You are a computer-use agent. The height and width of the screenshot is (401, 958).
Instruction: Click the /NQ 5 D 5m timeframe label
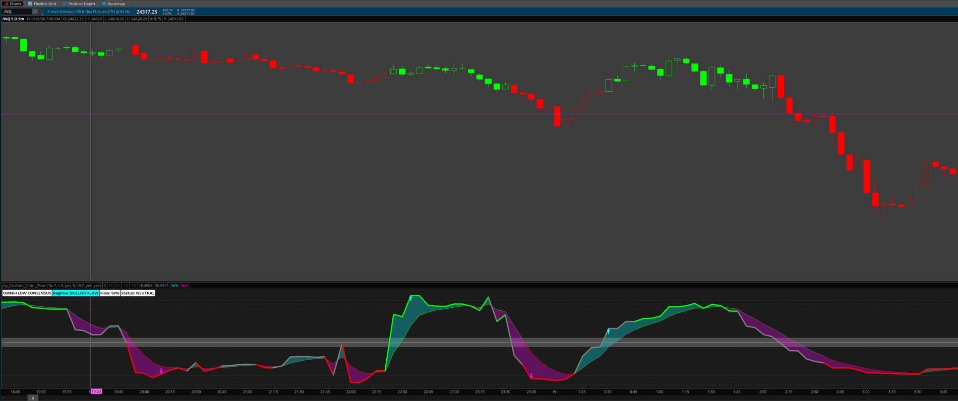(13, 19)
